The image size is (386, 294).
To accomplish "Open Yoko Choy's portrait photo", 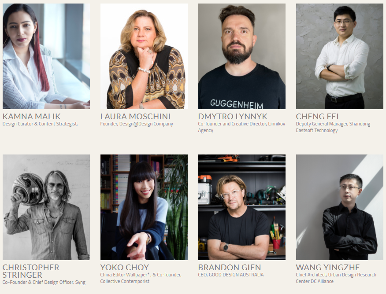I will pyautogui.click(x=144, y=207).
